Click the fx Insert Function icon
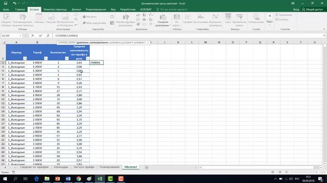Image resolution: width=327 pixels, height=183 pixels. pos(48,36)
